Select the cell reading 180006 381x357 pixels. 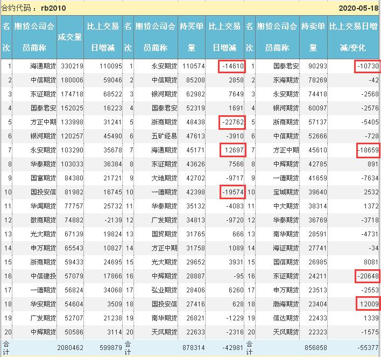pyautogui.click(x=72, y=80)
